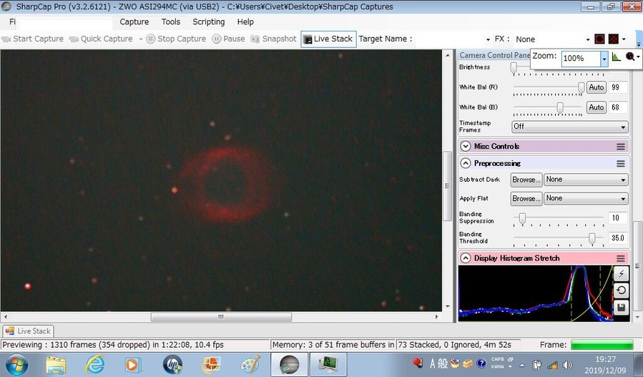Click the Start Capture toolbar button
The height and width of the screenshot is (377, 643).
[33, 39]
